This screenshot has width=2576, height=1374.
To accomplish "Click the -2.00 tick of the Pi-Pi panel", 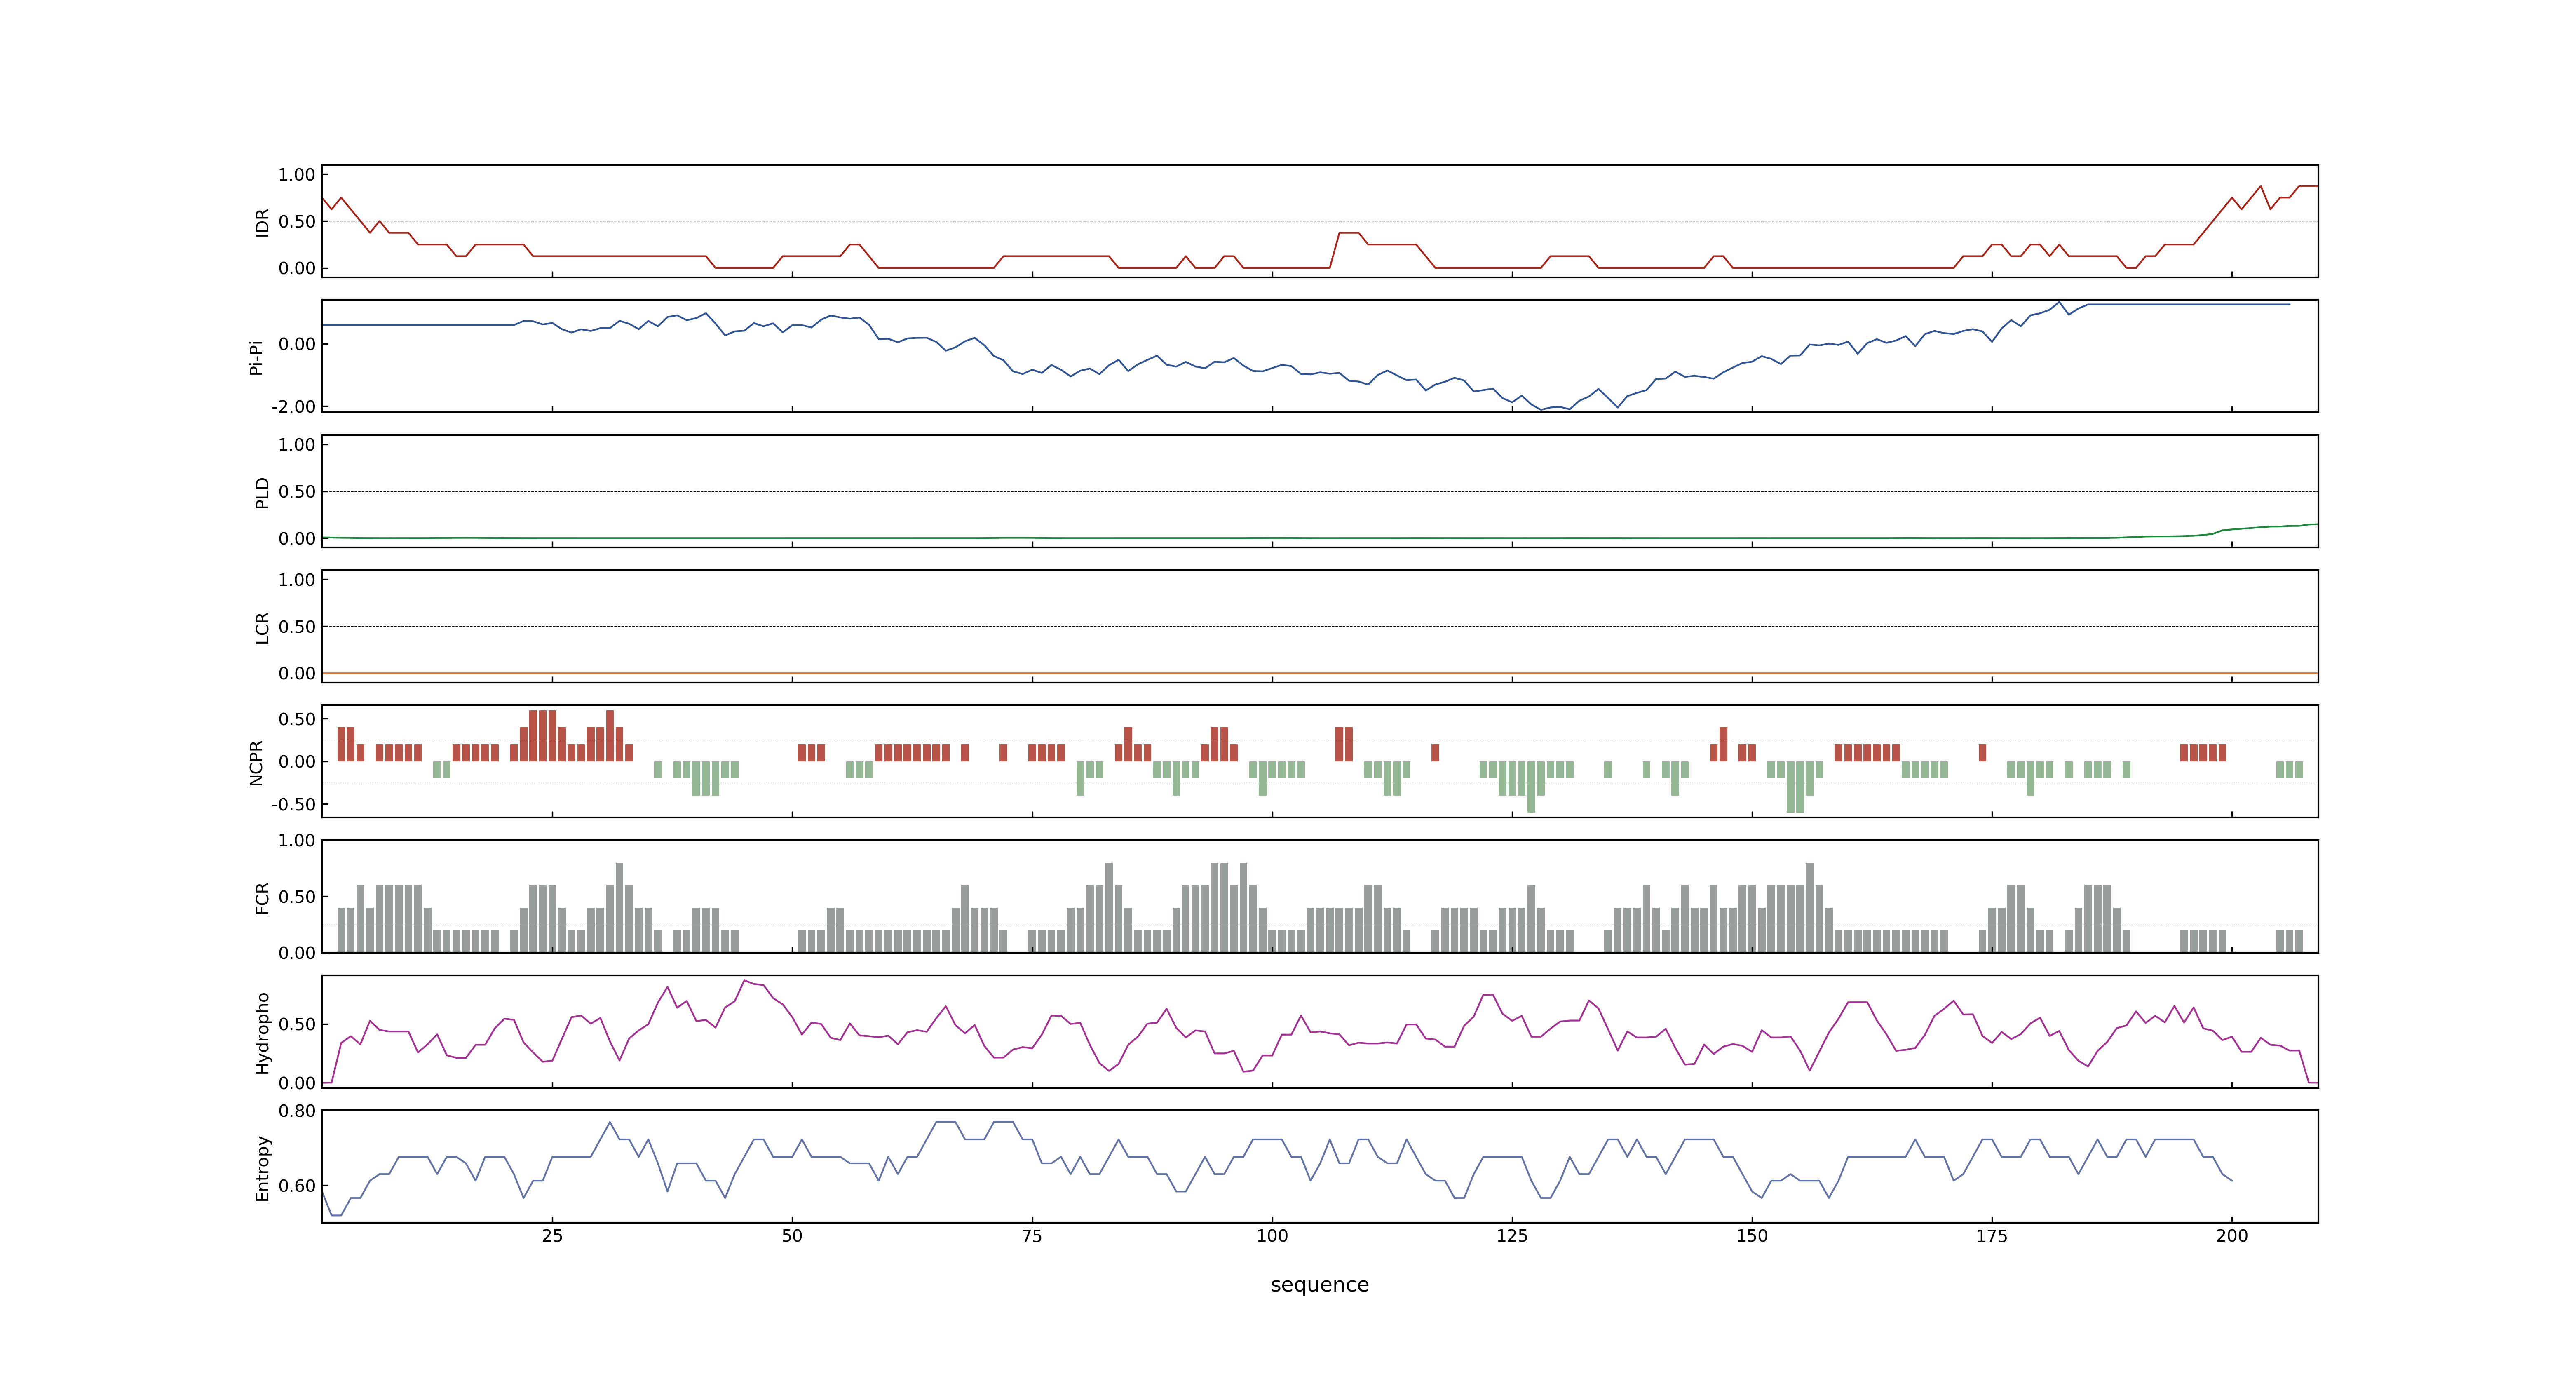I will (293, 407).
